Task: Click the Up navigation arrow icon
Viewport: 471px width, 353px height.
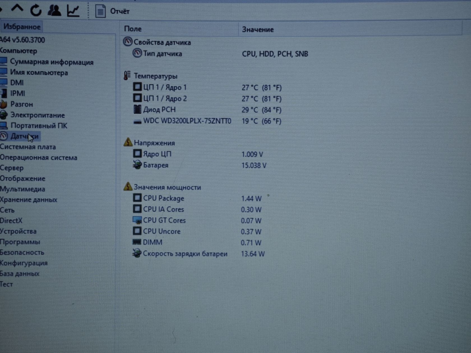Action: click(x=17, y=9)
